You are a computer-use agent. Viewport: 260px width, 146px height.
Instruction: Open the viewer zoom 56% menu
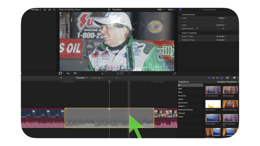161,10
